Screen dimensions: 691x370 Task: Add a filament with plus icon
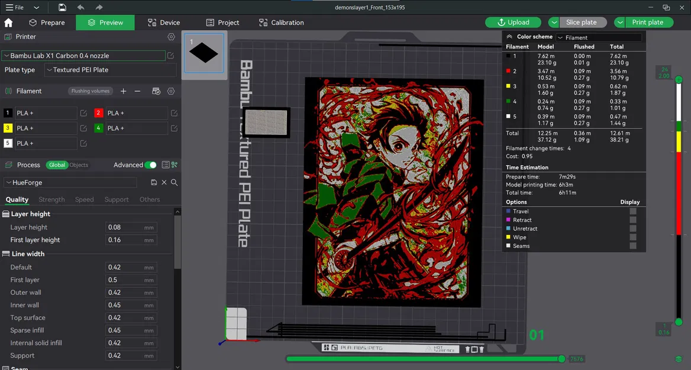point(123,91)
